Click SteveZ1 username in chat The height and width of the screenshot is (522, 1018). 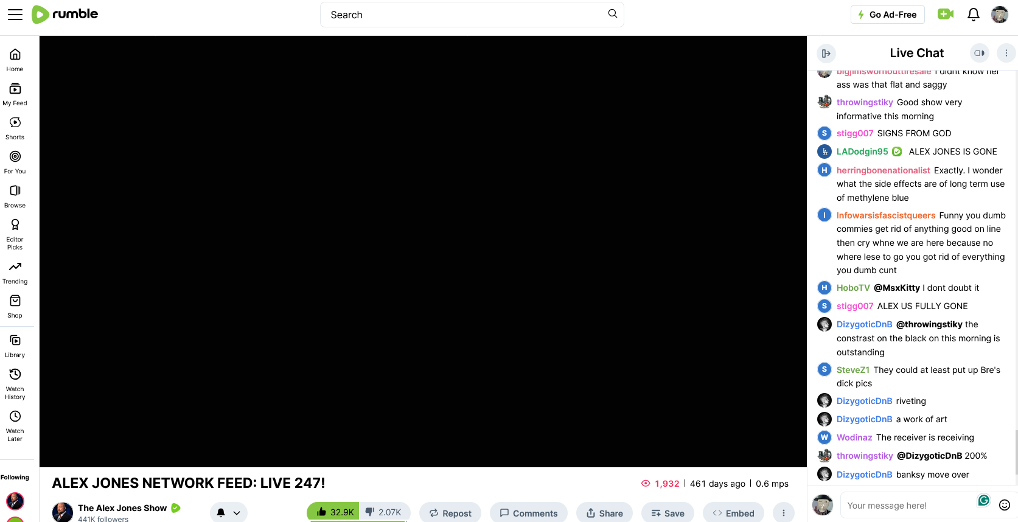tap(853, 370)
